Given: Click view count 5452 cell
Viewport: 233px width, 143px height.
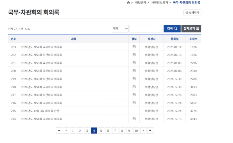Looking at the screenshot, I should click(x=193, y=103).
